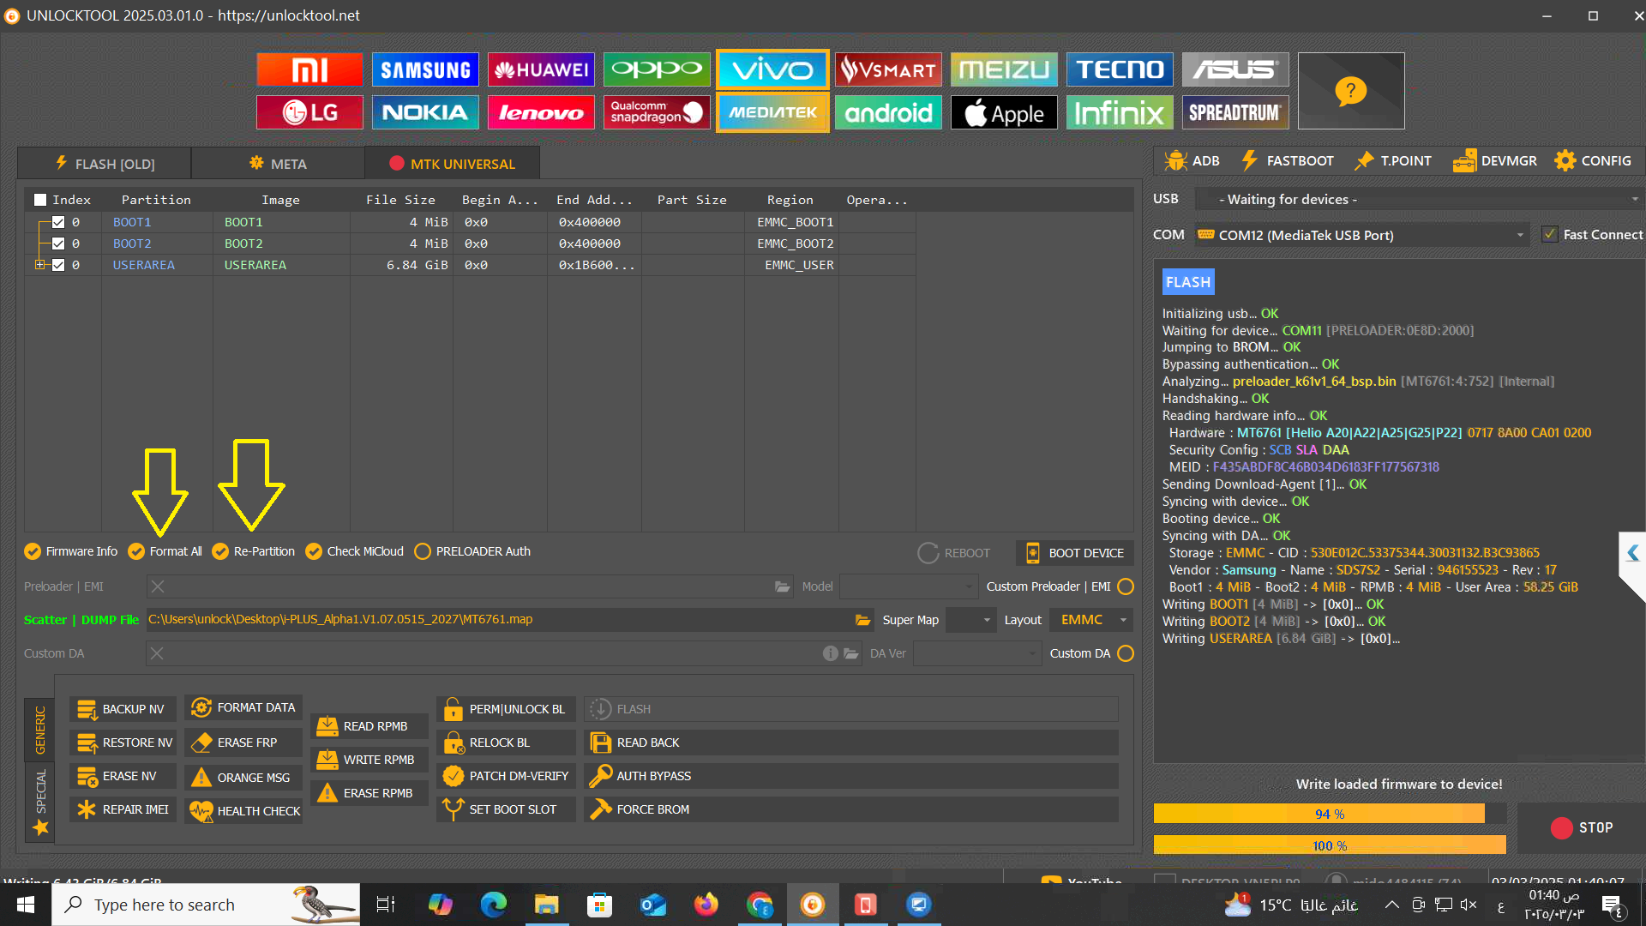The height and width of the screenshot is (926, 1646).
Task: Select the MediaTek brand logo
Action: pos(772,112)
